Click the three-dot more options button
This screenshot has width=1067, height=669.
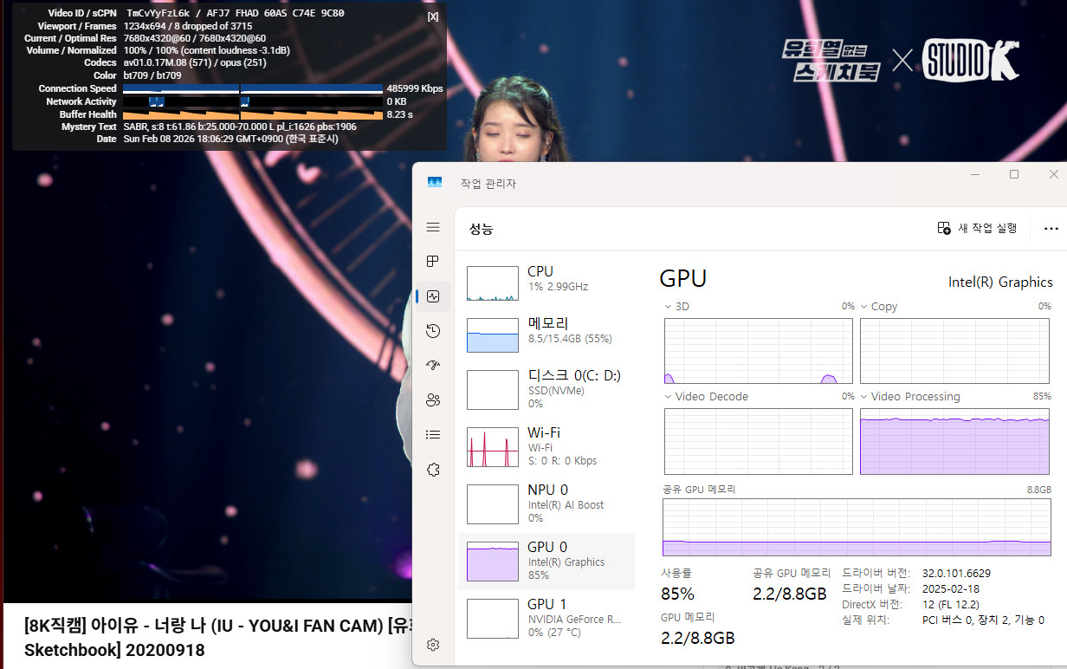coord(1051,229)
